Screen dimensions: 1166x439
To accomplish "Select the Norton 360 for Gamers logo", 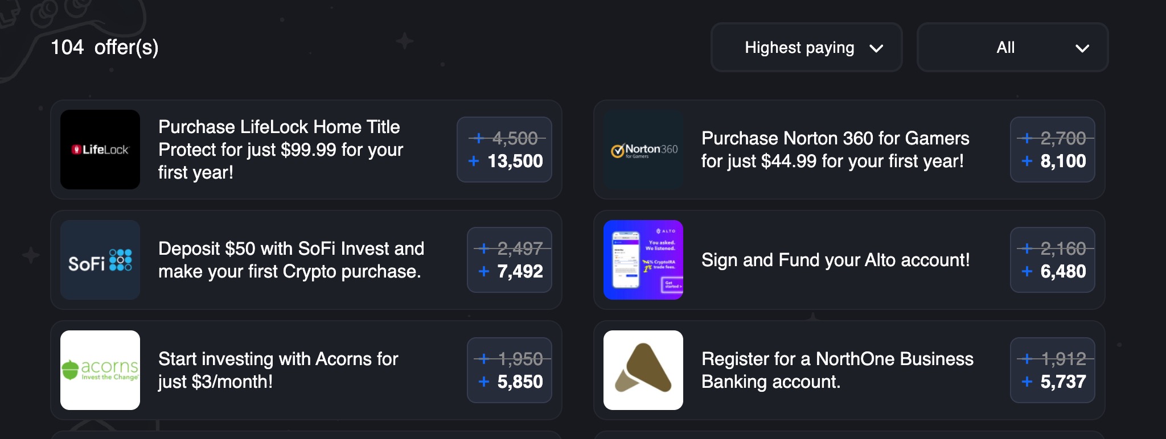I will click(643, 150).
